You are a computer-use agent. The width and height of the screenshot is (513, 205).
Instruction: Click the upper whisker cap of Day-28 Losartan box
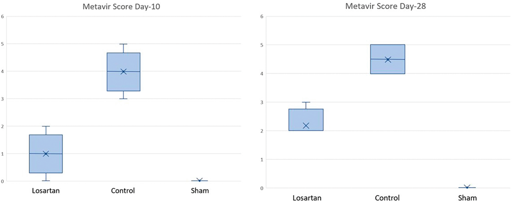point(306,102)
